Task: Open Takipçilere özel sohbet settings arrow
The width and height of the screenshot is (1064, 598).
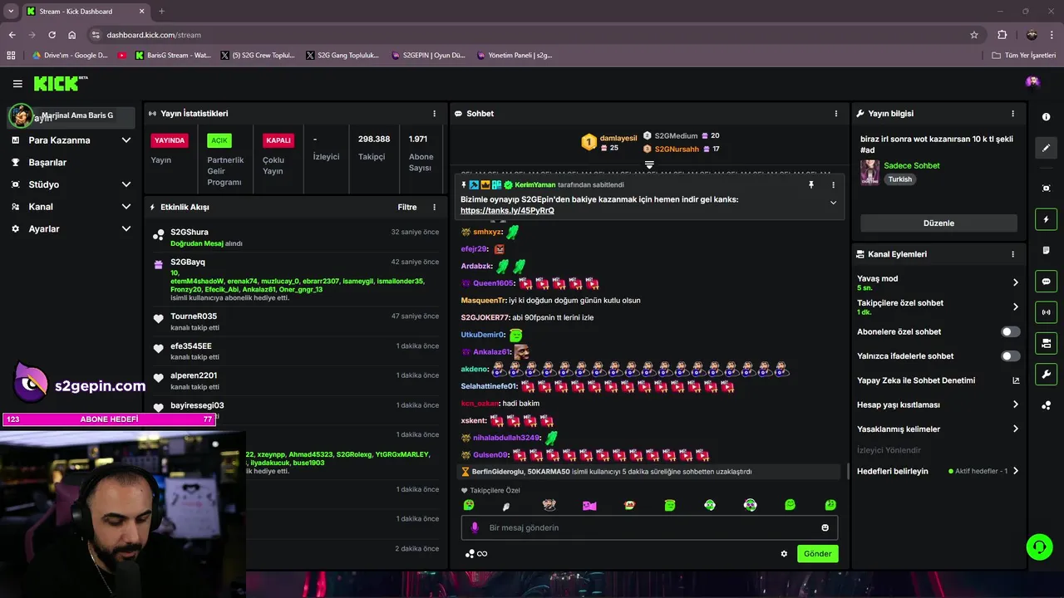Action: tap(1015, 307)
